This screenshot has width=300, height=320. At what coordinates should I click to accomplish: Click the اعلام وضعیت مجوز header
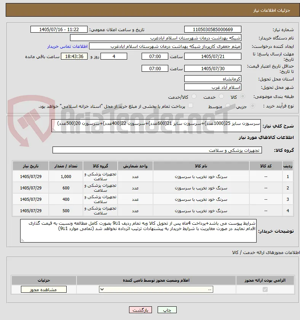(x=156, y=280)
